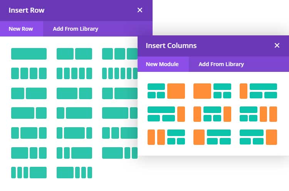The height and width of the screenshot is (191, 289).
Task: Select half, quarter, quarter three-column layout
Action: click(29, 153)
